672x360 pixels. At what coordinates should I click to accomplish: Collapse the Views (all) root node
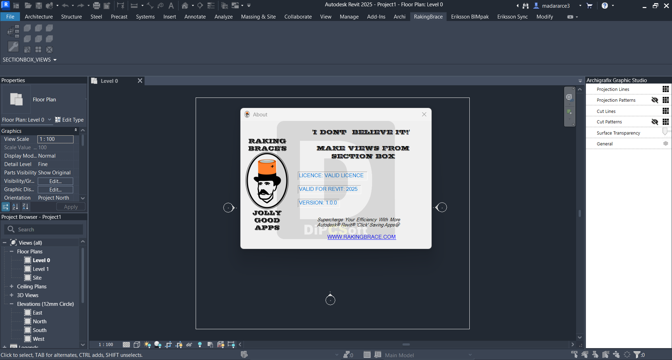coord(5,243)
